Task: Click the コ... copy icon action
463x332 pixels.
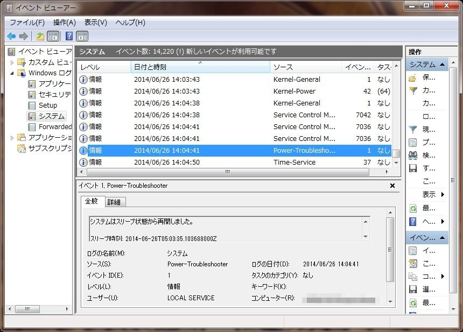Action: coord(413,277)
